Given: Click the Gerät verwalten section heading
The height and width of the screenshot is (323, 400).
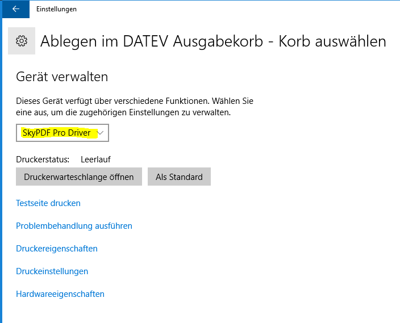Looking at the screenshot, I should pos(62,77).
